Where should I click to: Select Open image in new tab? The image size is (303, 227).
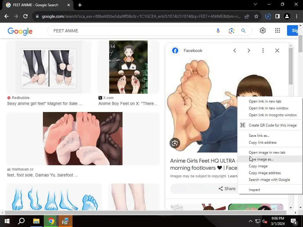[270, 153]
